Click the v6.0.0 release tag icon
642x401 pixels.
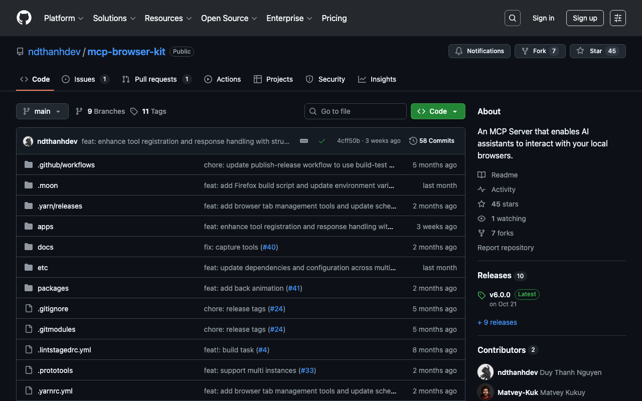481,295
